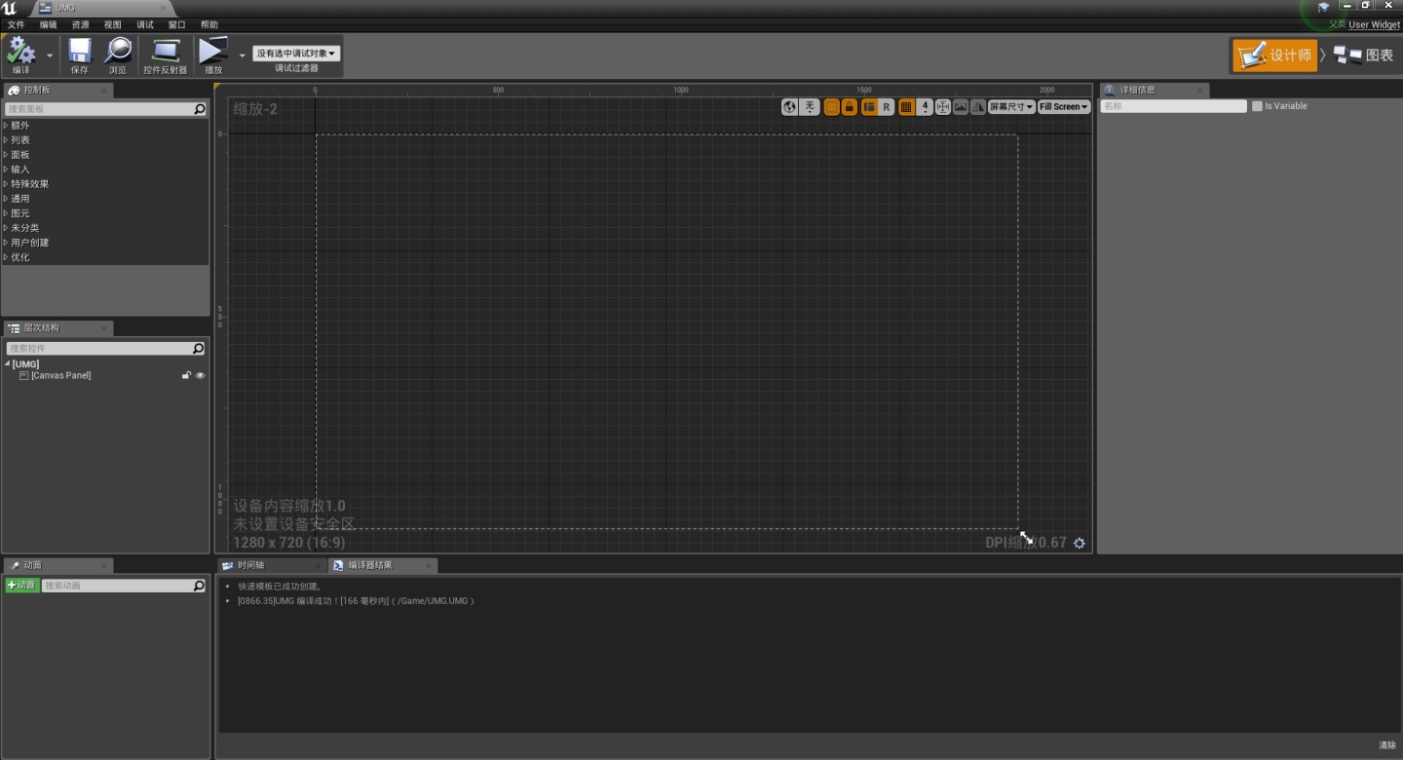Switch to the 时间轴 timeline tab
Screen dimensions: 1403x760
pyautogui.click(x=270, y=566)
